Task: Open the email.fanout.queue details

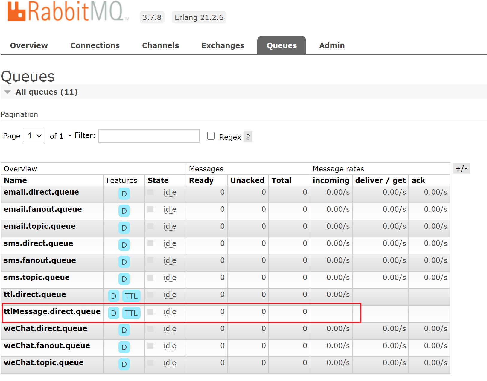Action: pos(43,209)
